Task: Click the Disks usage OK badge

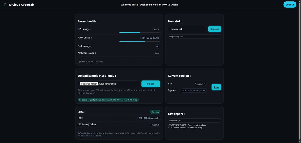Action: point(157,46)
